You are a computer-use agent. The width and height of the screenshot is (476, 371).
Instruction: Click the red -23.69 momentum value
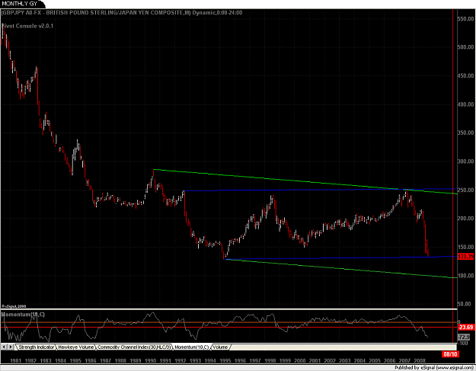point(465,327)
